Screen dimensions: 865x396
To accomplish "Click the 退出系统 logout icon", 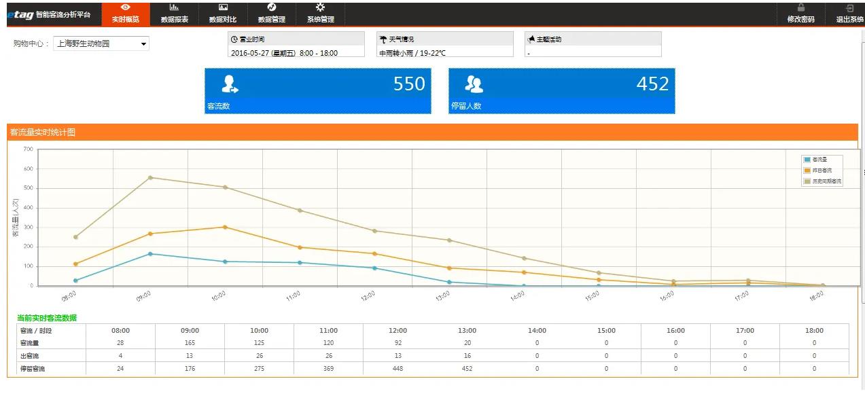I will pyautogui.click(x=849, y=7).
